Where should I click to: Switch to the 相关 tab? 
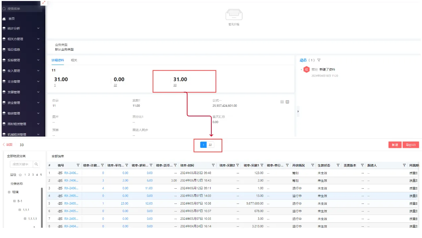pos(74,60)
